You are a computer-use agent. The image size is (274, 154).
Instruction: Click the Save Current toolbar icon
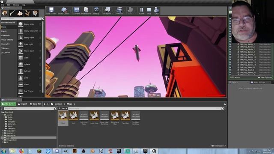coord(51,11)
